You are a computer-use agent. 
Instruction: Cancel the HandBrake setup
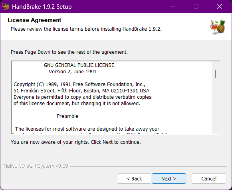[x=209, y=178]
